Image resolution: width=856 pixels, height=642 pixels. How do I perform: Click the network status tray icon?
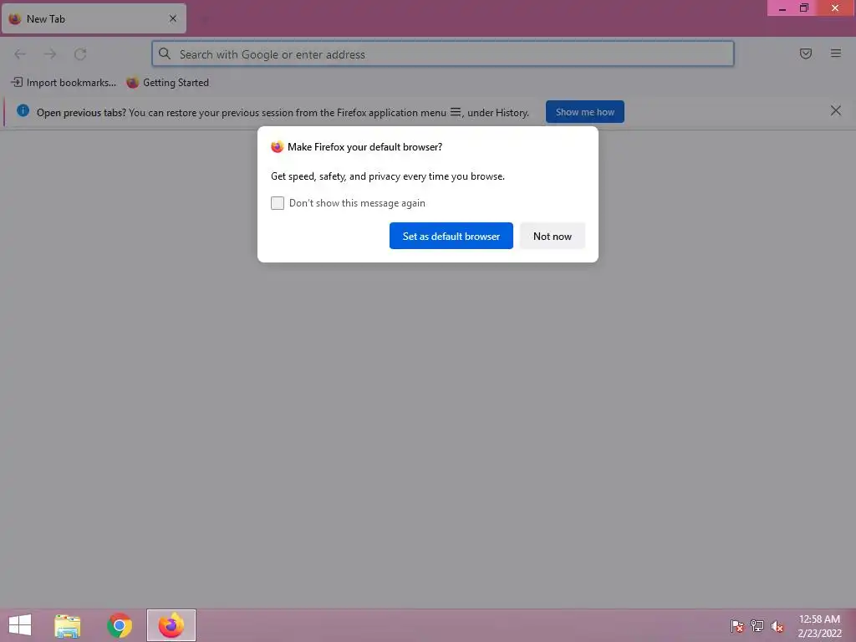pos(757,626)
